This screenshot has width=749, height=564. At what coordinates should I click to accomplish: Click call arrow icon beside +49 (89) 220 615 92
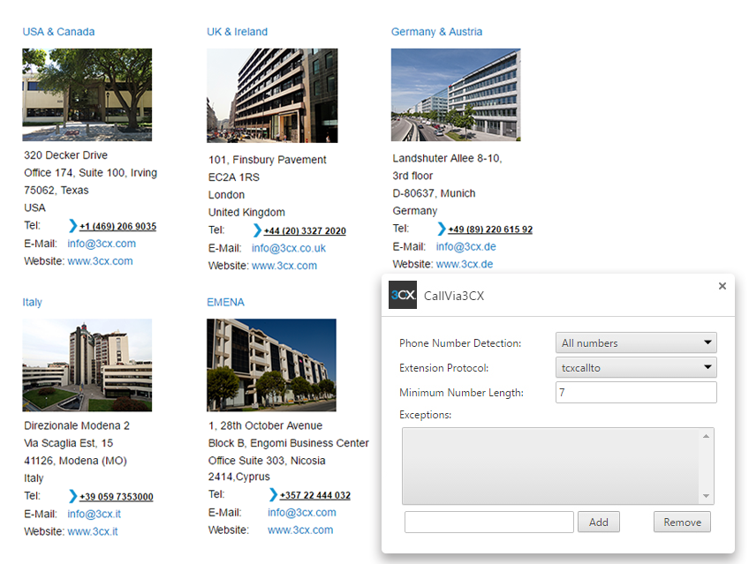[442, 229]
